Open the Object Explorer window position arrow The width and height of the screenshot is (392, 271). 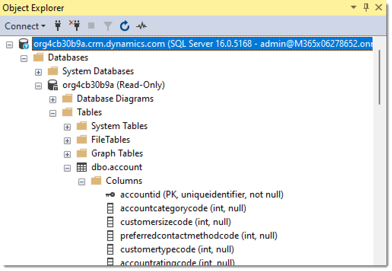[354, 7]
